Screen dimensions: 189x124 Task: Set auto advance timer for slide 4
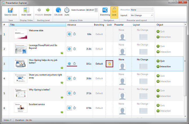point(74,78)
